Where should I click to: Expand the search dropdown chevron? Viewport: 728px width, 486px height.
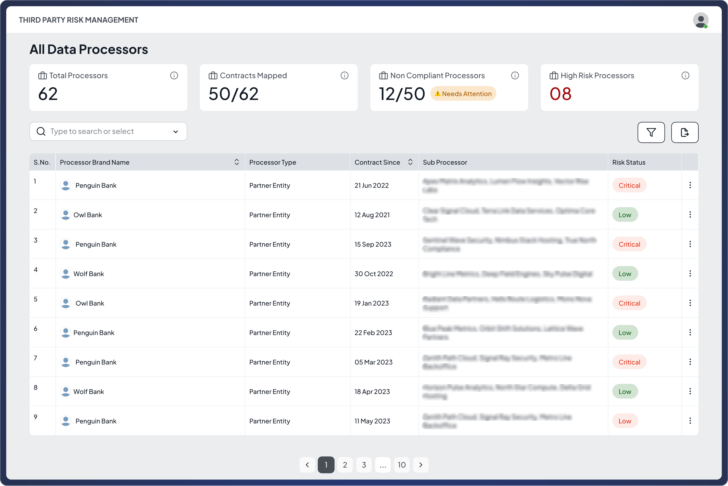[x=176, y=132]
